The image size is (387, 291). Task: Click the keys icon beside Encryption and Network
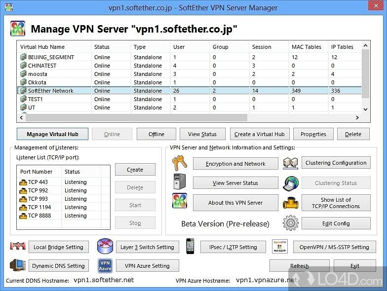(x=179, y=163)
